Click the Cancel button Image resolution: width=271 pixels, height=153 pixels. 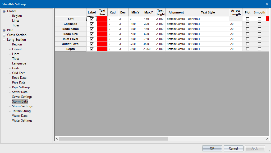(x=233, y=149)
